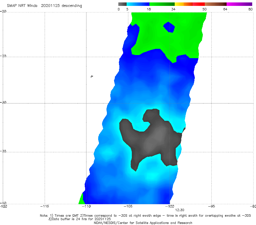The image size is (256, 225).
Task: Click the red segment of the color bar
Action: coord(199,4)
